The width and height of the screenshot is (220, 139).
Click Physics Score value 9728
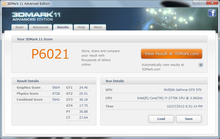56,94
